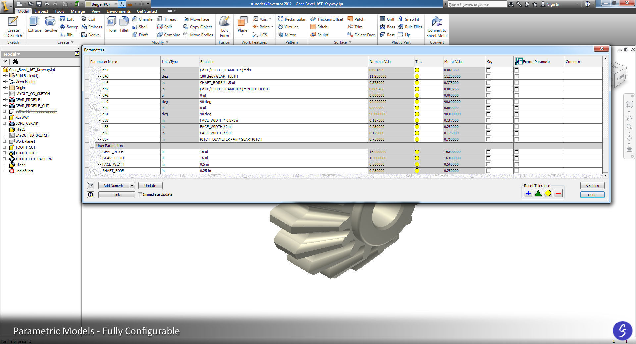The height and width of the screenshot is (344, 636).
Task: Click the Rectangular pattern tool
Action: pyautogui.click(x=291, y=19)
